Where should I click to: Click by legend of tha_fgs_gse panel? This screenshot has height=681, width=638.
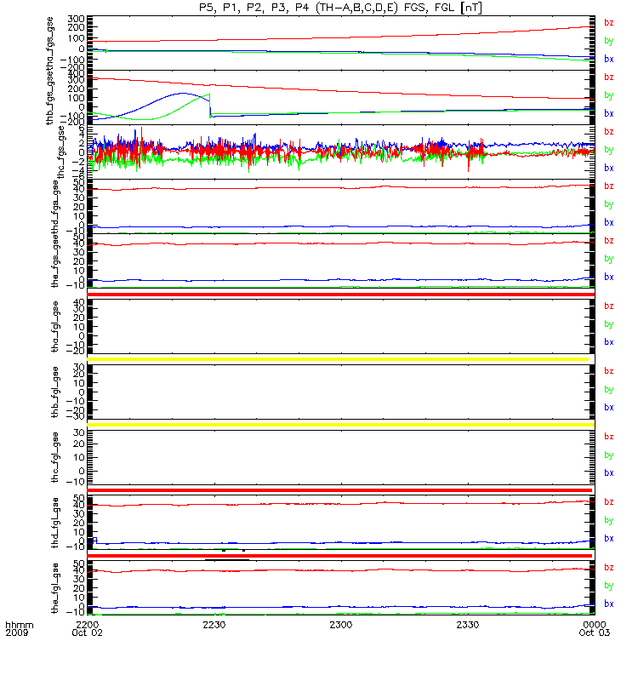point(609,41)
